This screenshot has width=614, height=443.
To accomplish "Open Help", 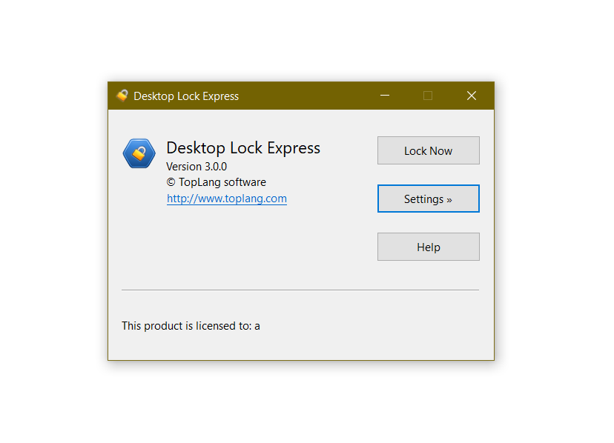I will tap(428, 247).
